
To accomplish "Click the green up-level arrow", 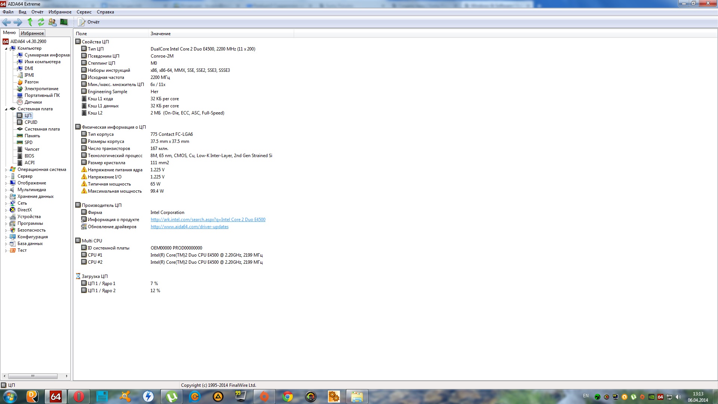I will (x=30, y=22).
